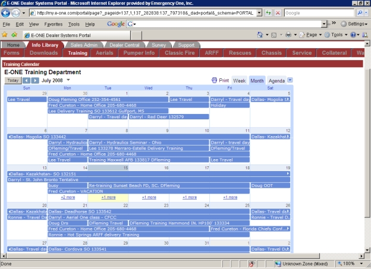Screen dimensions: 371x269
Task: Go to next month arrow
Action: point(35,81)
